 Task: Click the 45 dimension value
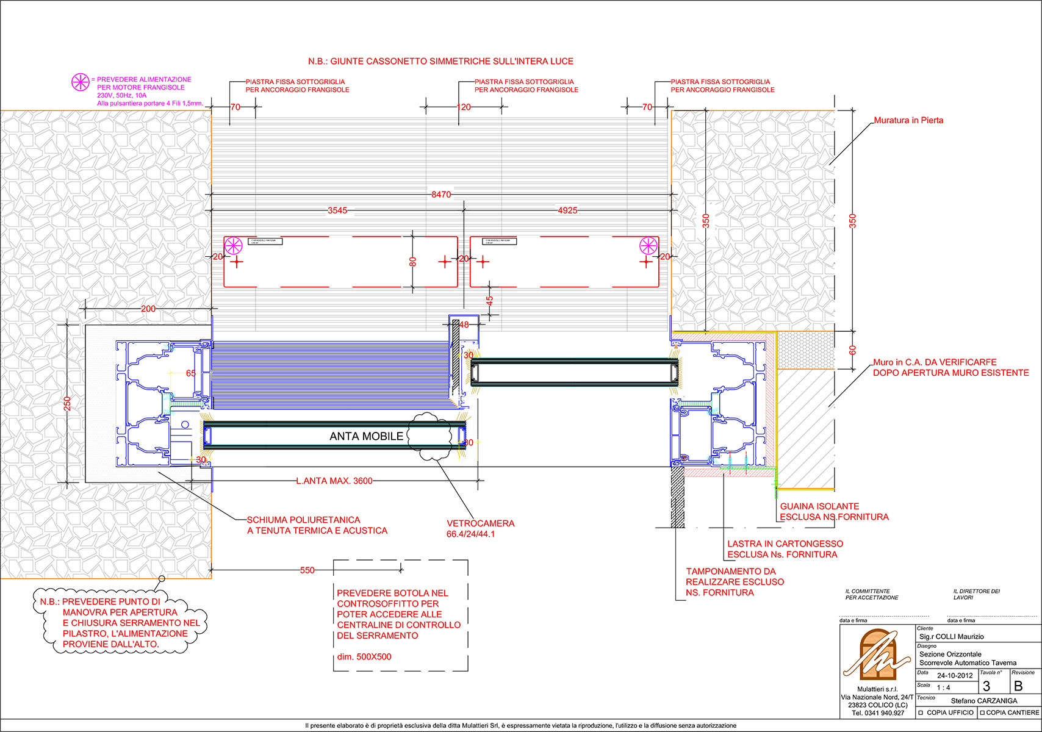point(489,301)
